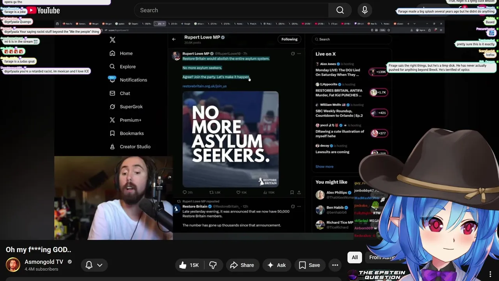This screenshot has width=499, height=281.
Task: Bookmark the asylum seekers tweet
Action: click(292, 192)
